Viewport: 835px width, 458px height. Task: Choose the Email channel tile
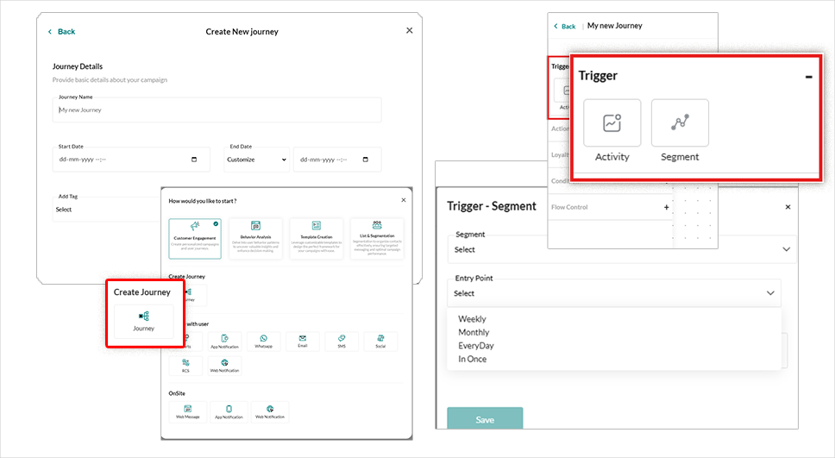tap(303, 342)
